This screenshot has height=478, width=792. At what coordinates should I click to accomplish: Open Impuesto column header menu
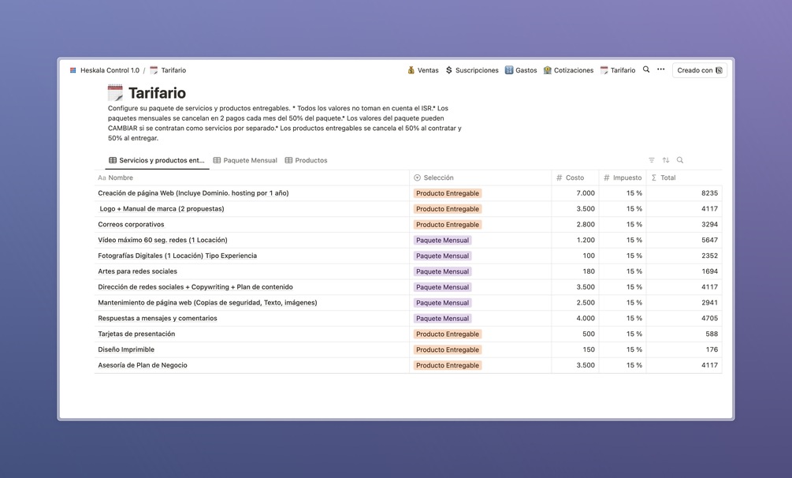[623, 177]
